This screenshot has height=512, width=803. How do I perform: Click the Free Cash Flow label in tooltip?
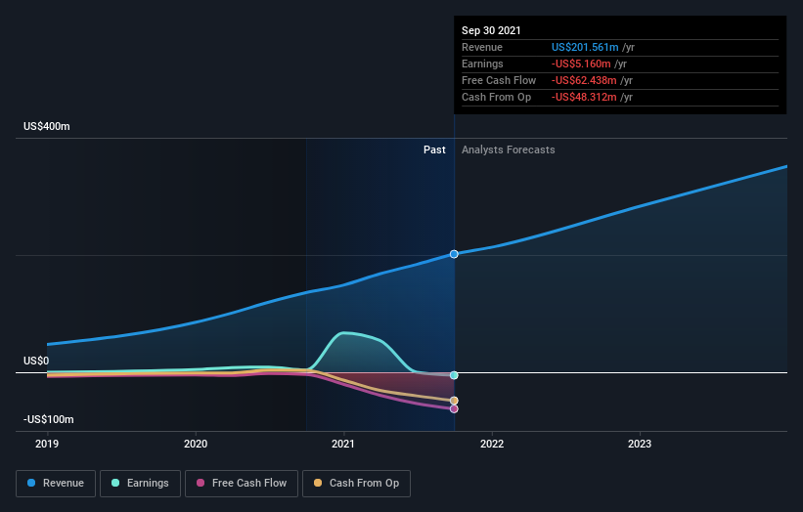tap(499, 81)
